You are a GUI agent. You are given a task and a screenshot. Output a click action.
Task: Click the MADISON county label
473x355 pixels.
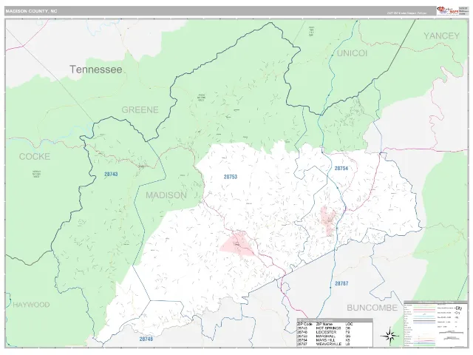pos(166,195)
